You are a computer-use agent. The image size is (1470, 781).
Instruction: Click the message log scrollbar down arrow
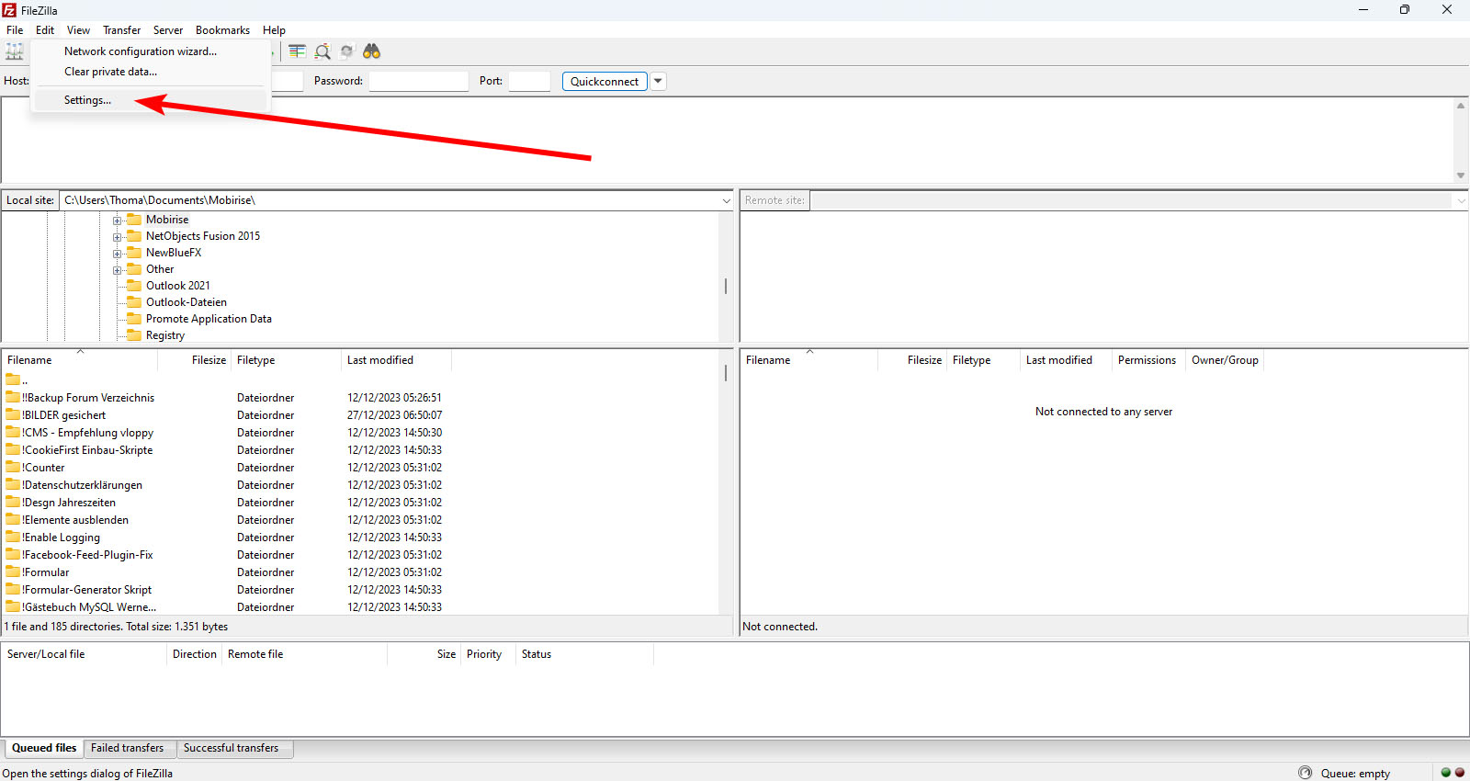[x=1460, y=175]
